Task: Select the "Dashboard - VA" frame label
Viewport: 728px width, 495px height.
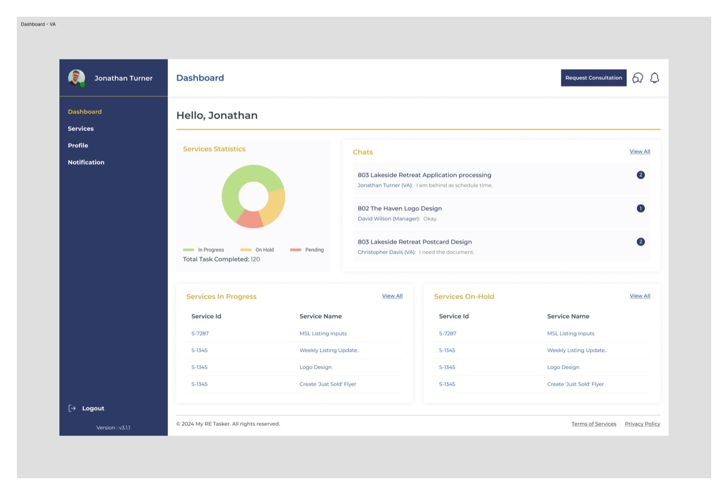Action: (x=38, y=24)
